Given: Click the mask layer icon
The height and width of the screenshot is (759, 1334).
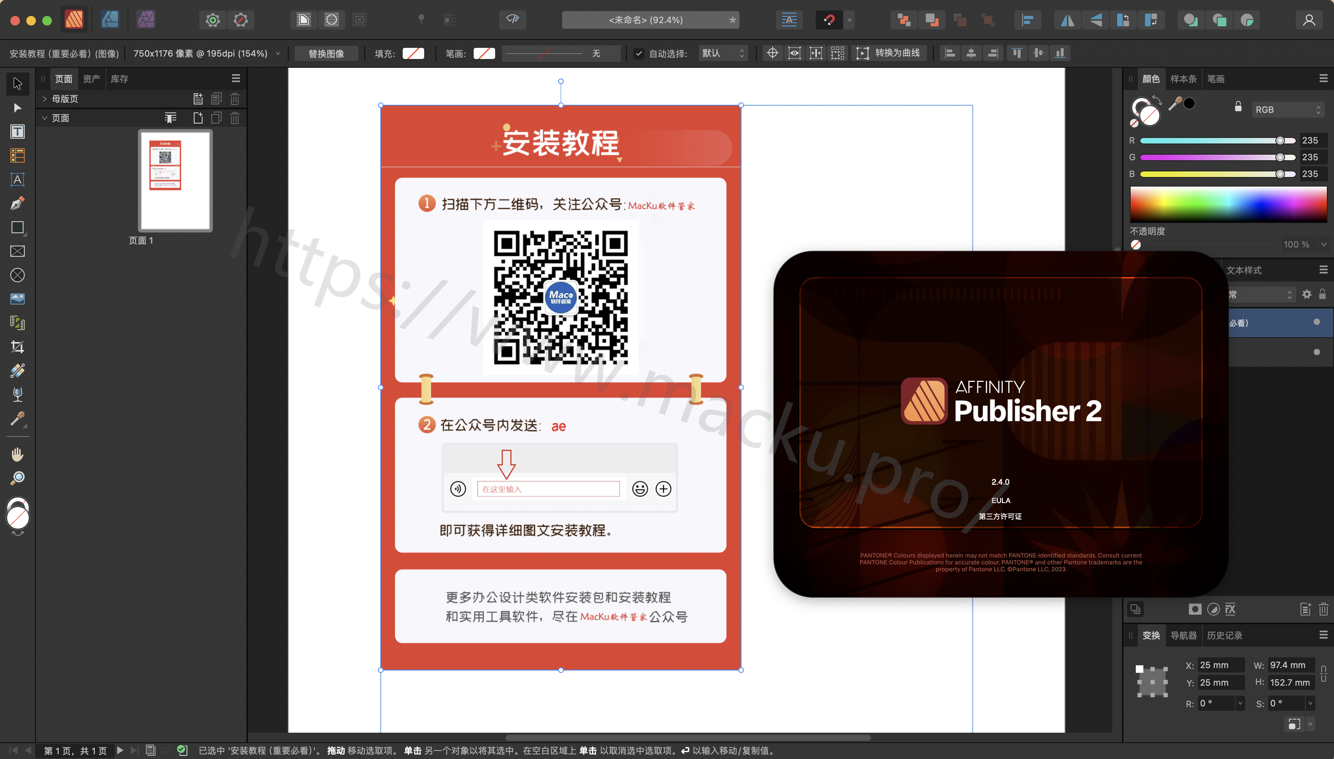Looking at the screenshot, I should (1195, 609).
